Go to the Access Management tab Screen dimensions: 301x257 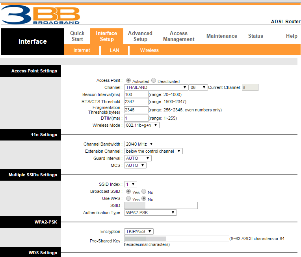pos(178,36)
